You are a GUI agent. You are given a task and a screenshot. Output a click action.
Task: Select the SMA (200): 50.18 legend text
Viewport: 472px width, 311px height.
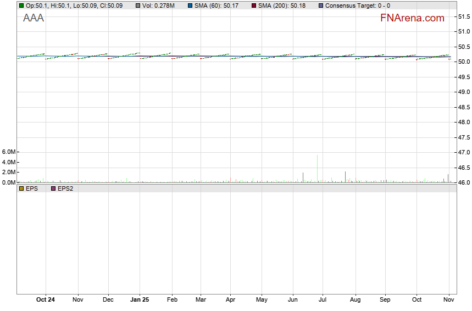pos(282,5)
